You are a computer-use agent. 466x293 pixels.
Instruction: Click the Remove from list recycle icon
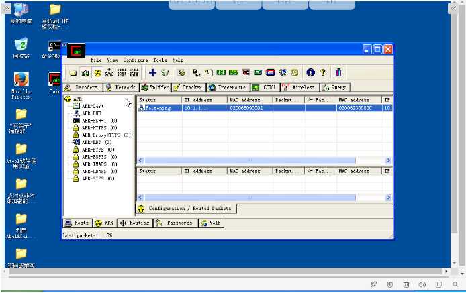point(165,72)
